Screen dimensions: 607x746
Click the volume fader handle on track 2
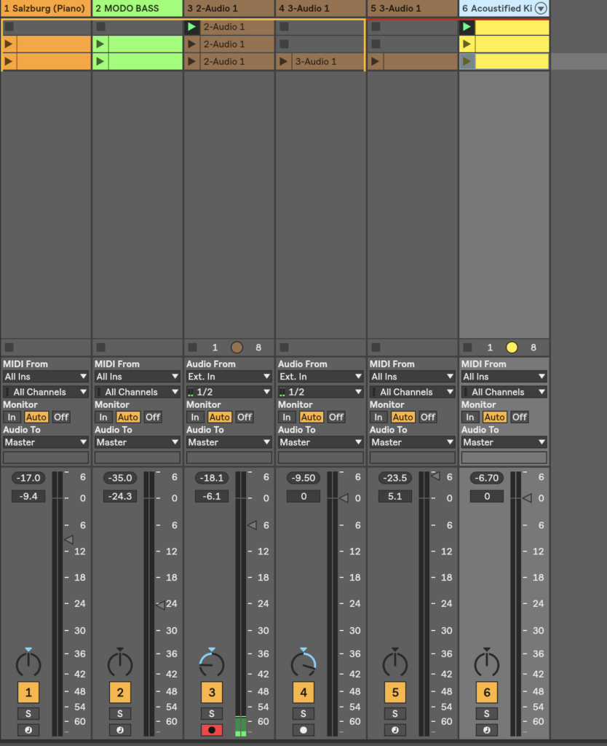click(161, 605)
